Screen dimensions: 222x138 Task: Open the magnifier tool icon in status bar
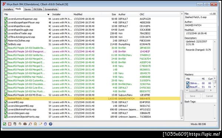click(30, 124)
